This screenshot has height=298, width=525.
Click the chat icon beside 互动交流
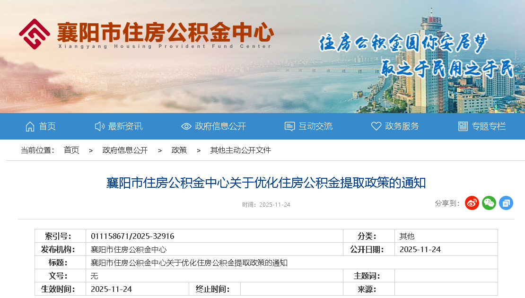(289, 126)
